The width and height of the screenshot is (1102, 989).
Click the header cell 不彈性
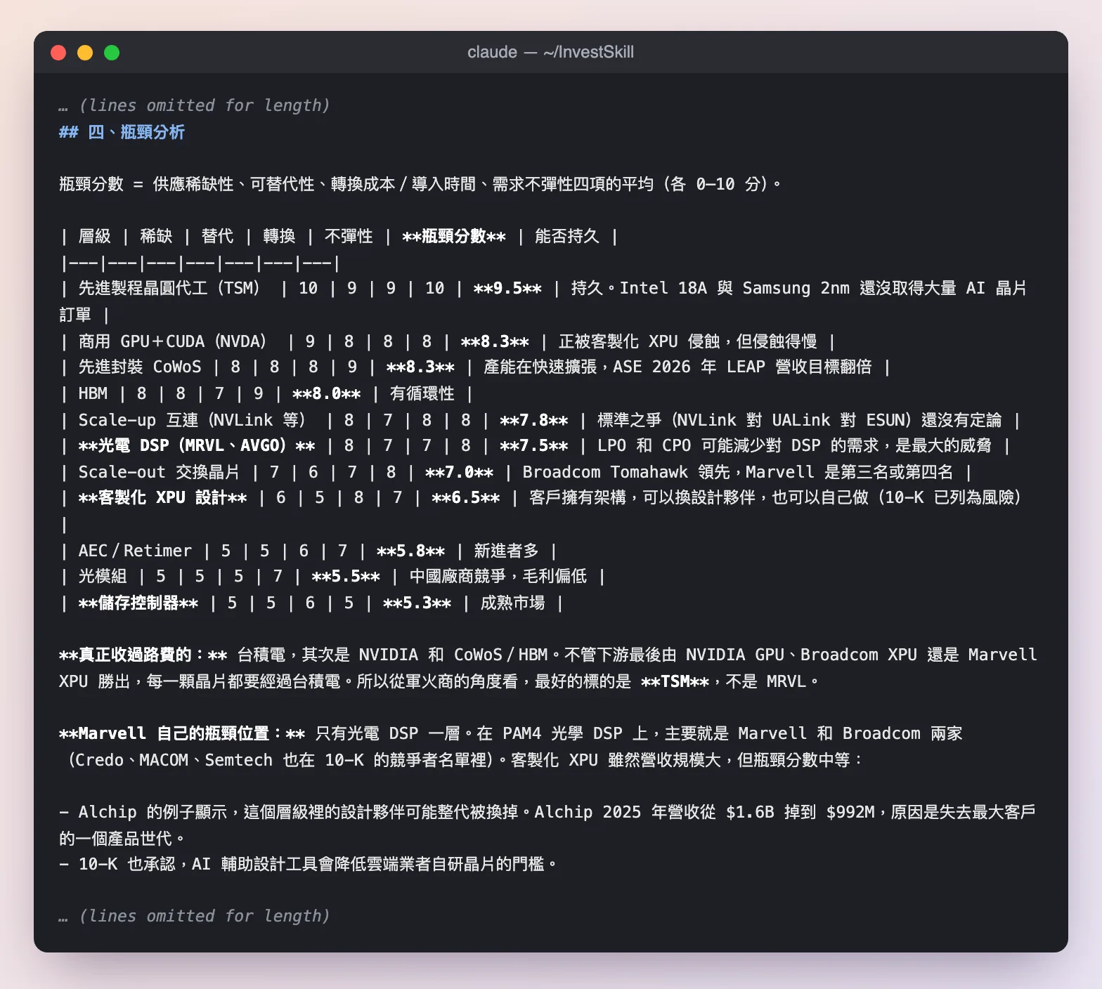pos(349,236)
